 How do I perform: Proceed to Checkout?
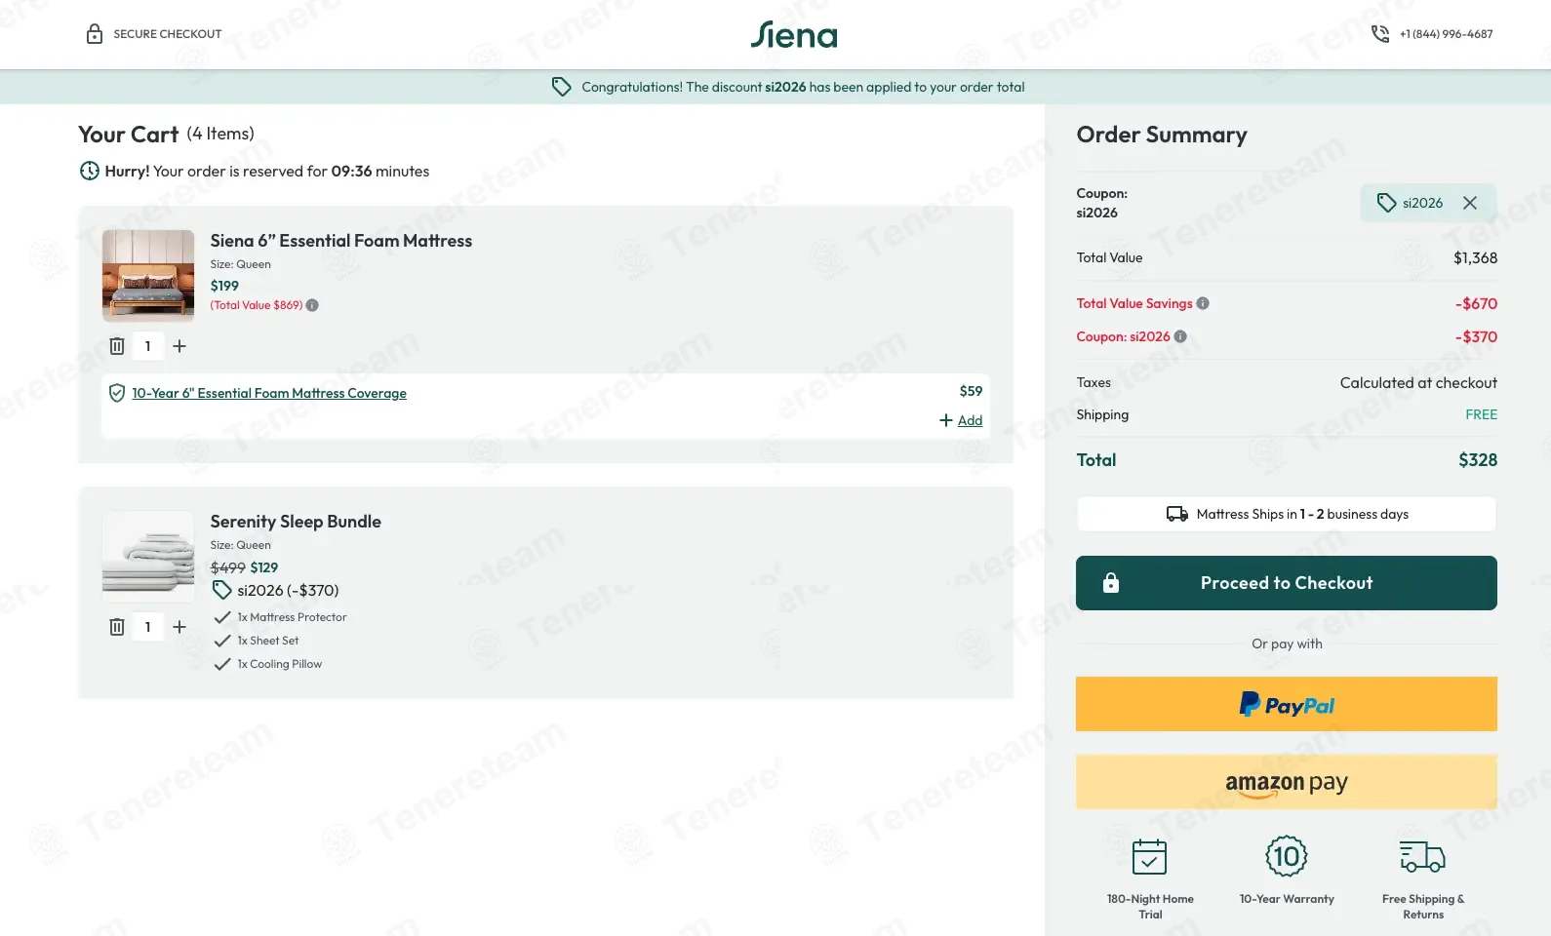1287,583
